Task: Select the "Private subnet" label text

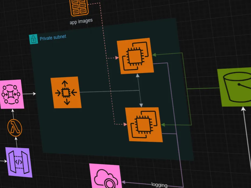Action: (x=53, y=38)
